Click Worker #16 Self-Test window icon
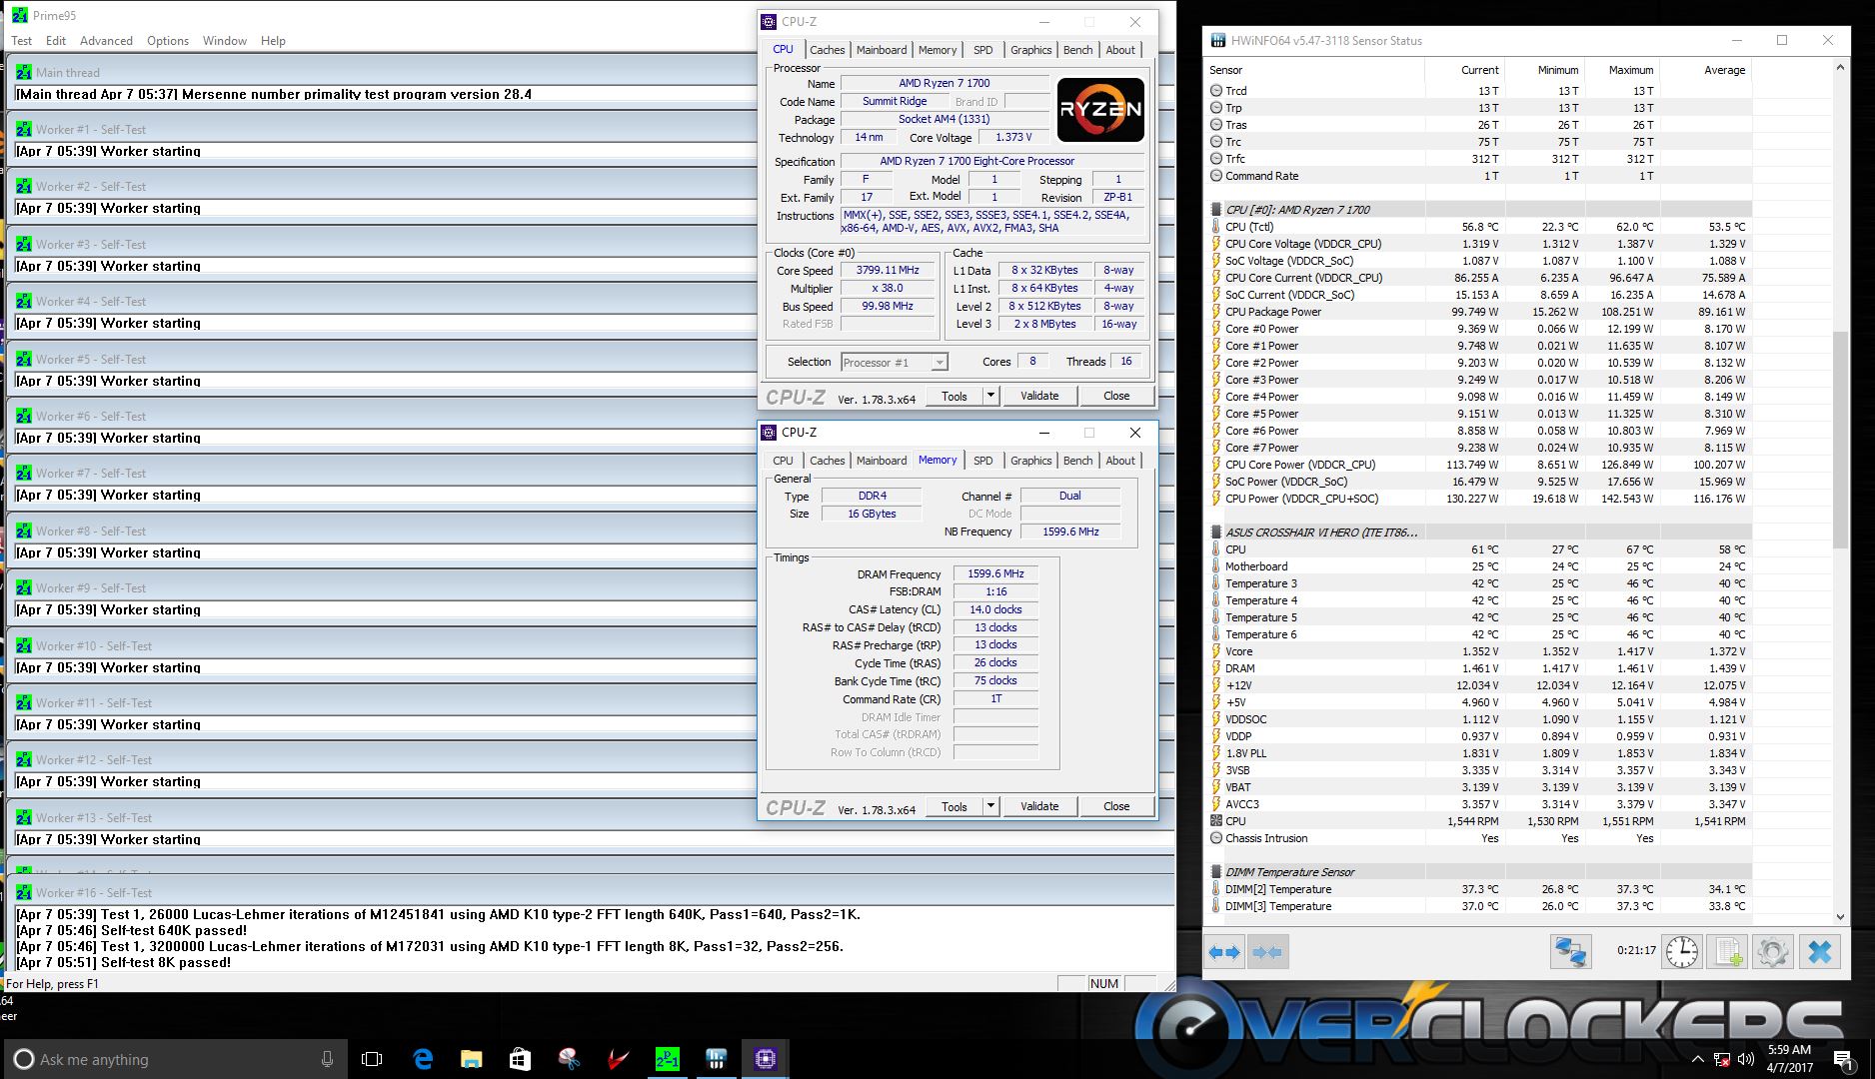This screenshot has height=1079, width=1875. 24,892
